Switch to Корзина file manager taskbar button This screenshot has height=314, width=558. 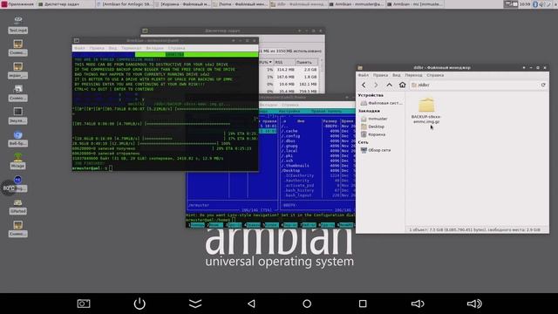pyautogui.click(x=182, y=4)
